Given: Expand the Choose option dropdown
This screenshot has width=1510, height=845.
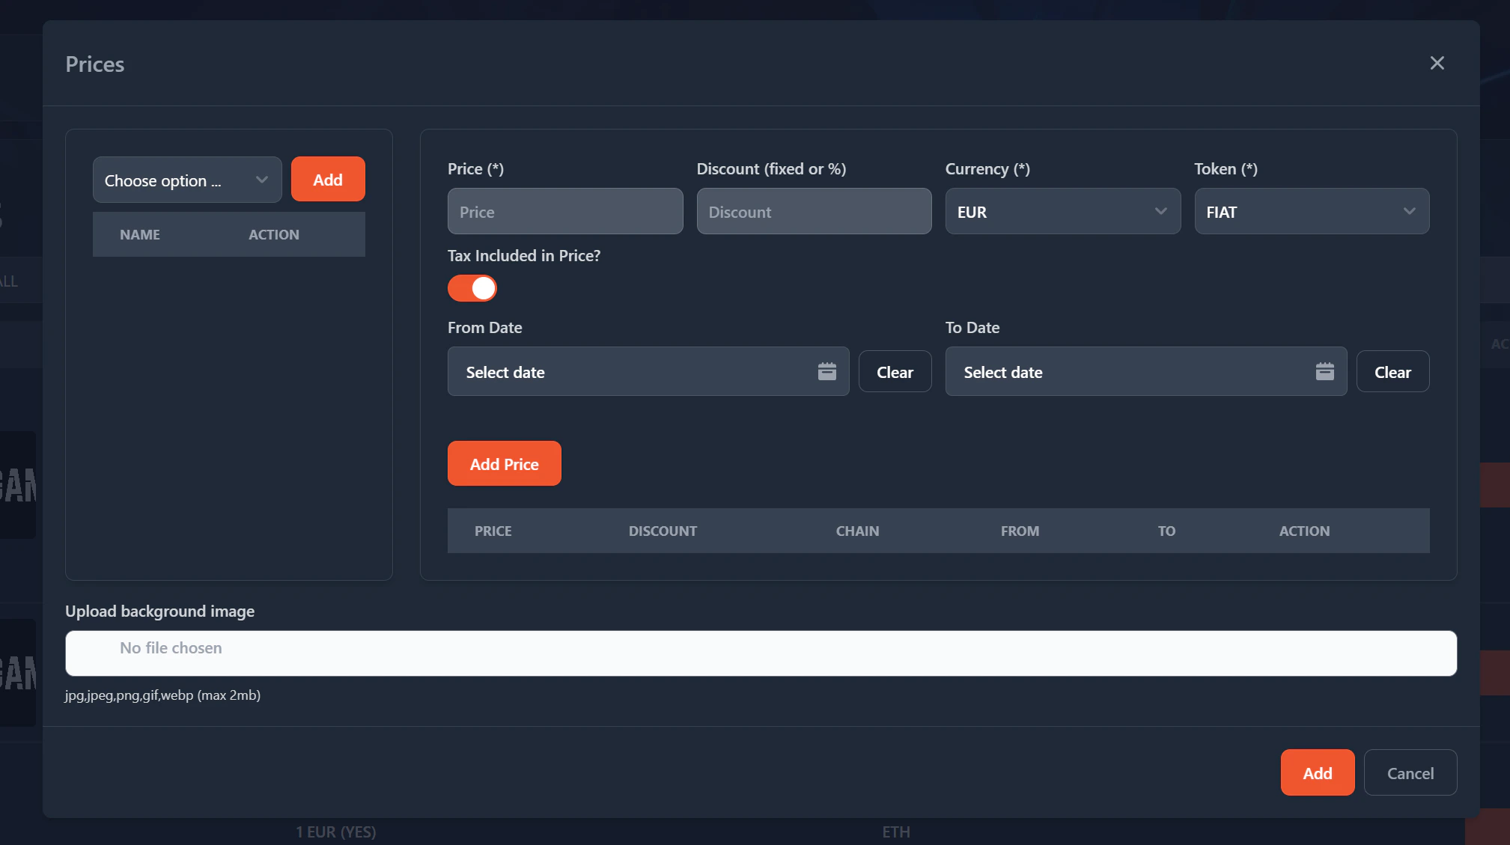Looking at the screenshot, I should tap(186, 180).
